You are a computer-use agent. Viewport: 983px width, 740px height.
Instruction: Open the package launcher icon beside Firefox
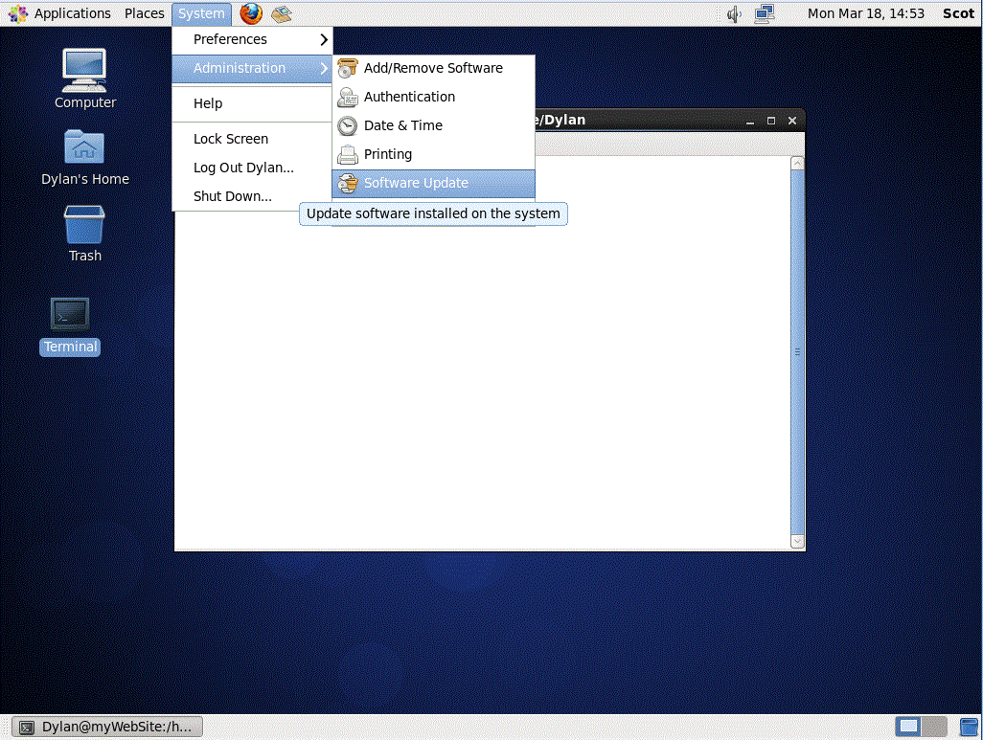pyautogui.click(x=280, y=13)
